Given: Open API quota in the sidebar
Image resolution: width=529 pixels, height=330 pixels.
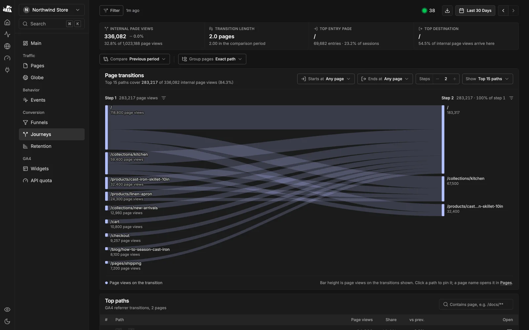Looking at the screenshot, I should pyautogui.click(x=52, y=181).
